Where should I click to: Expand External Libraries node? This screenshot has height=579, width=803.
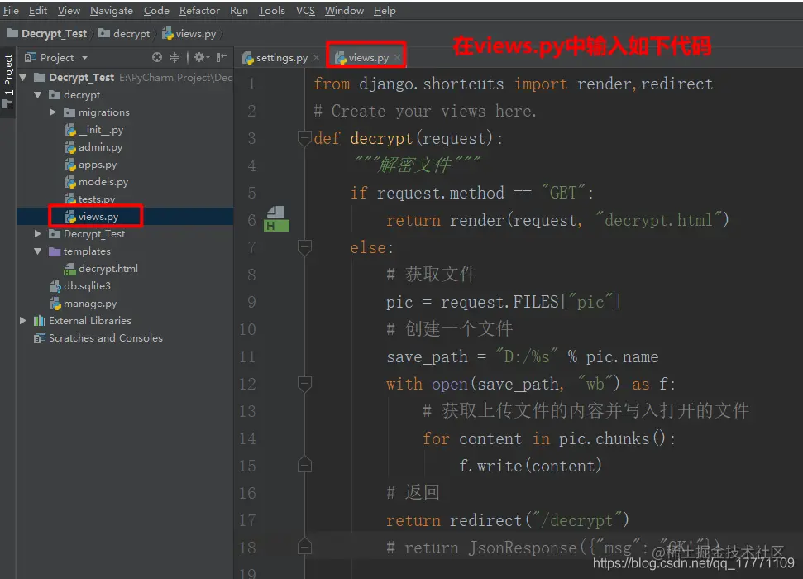(x=23, y=320)
